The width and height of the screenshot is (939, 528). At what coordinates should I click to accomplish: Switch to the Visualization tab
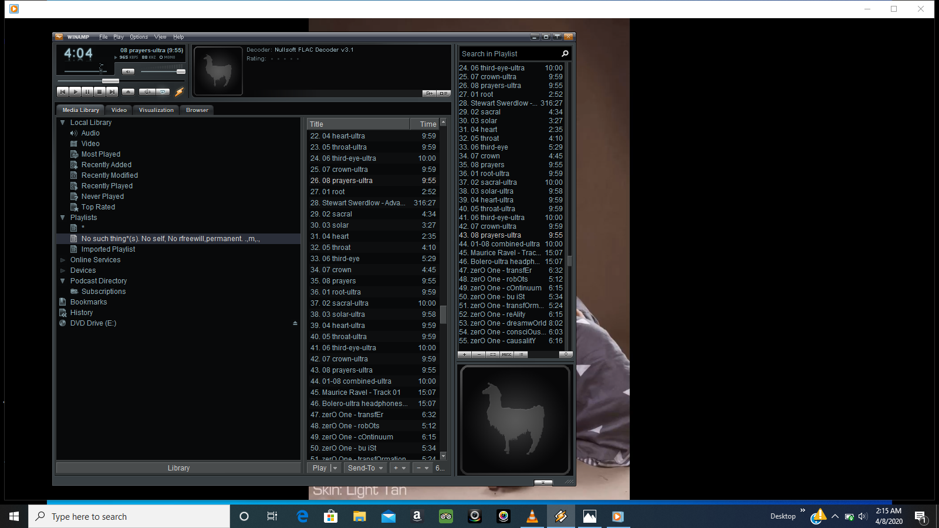156,110
